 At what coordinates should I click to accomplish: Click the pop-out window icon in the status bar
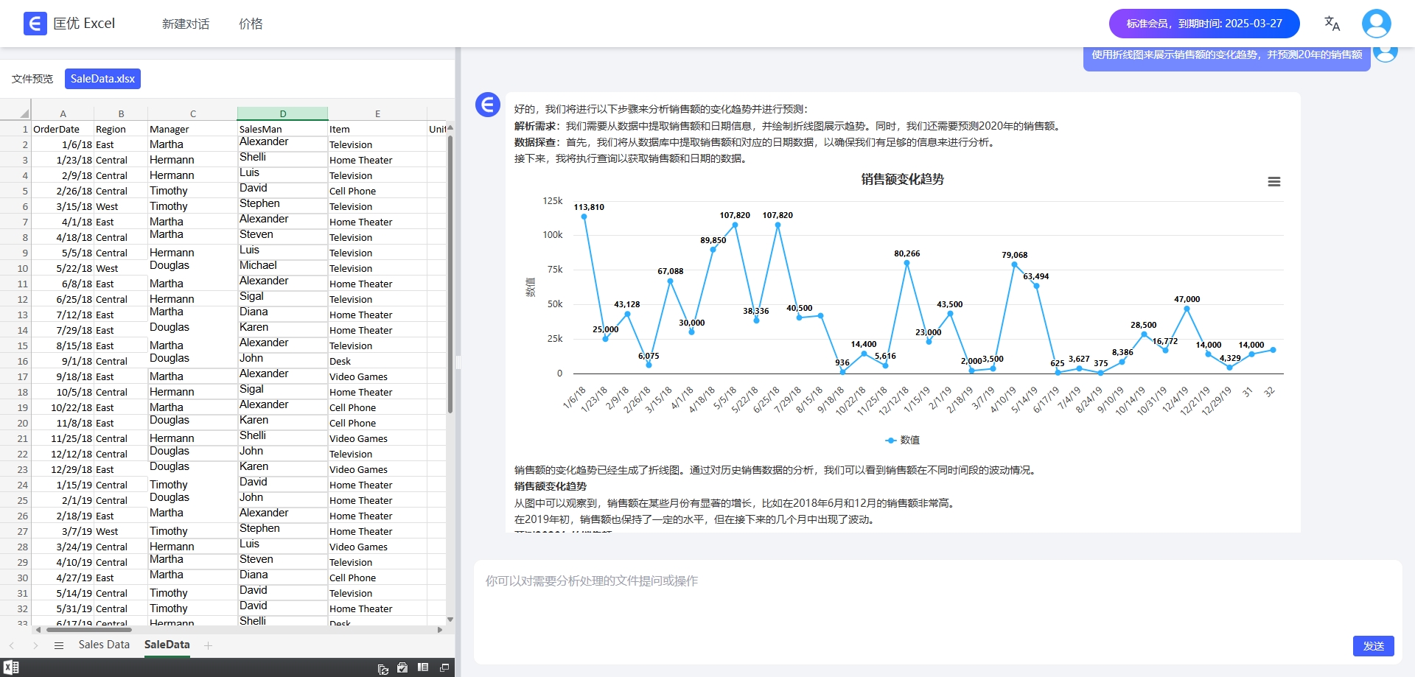[x=444, y=667]
